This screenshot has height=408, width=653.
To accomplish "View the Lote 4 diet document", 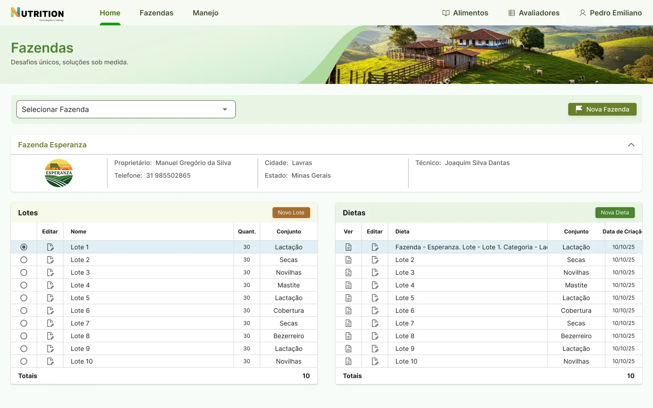I will (348, 285).
